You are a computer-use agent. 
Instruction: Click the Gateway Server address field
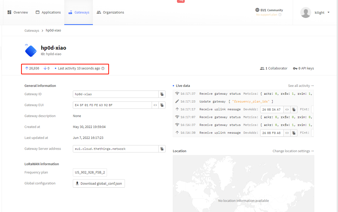[x=116, y=149]
